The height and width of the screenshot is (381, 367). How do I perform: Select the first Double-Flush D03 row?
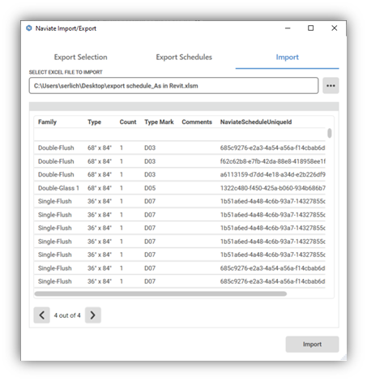point(180,148)
